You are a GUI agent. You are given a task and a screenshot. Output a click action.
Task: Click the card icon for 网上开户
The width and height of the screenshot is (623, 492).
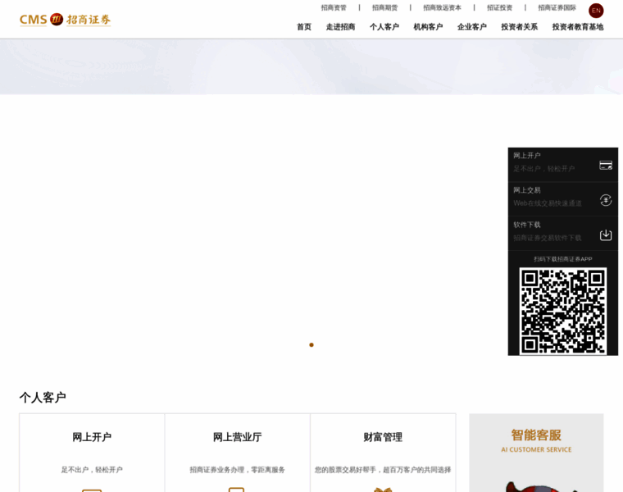pyautogui.click(x=606, y=165)
